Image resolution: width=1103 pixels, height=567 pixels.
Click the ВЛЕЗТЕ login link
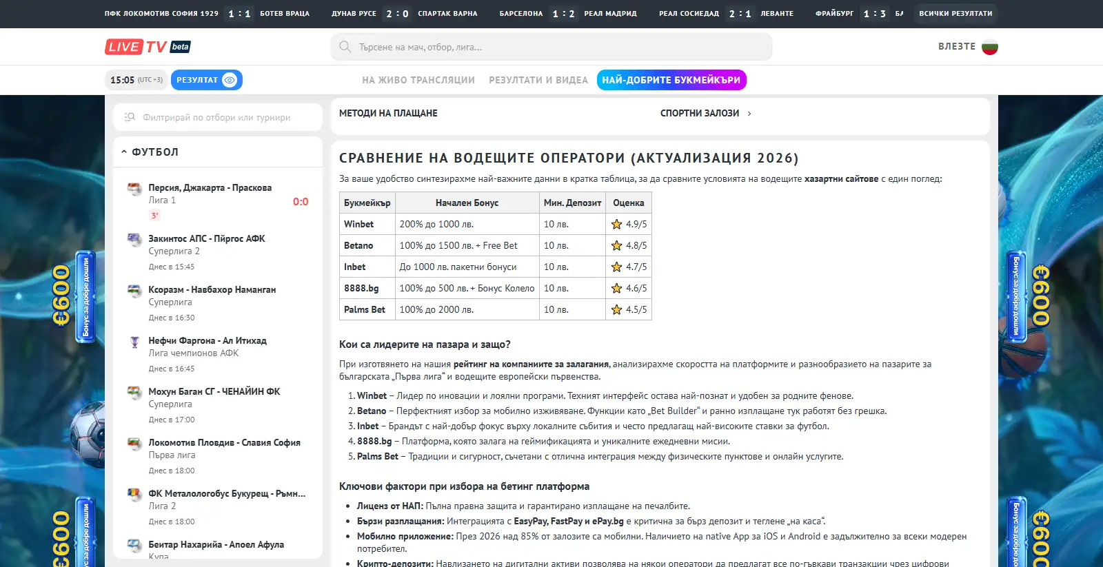click(x=957, y=46)
